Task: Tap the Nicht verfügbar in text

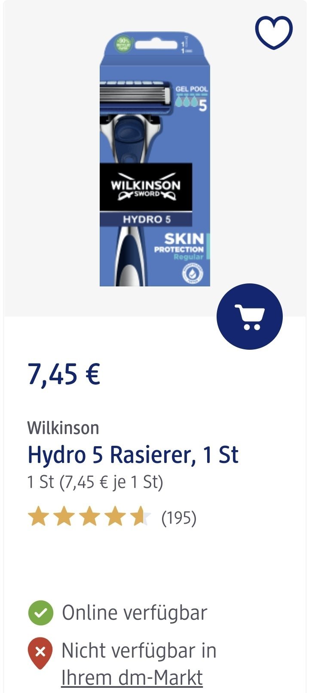Action: pos(139,650)
